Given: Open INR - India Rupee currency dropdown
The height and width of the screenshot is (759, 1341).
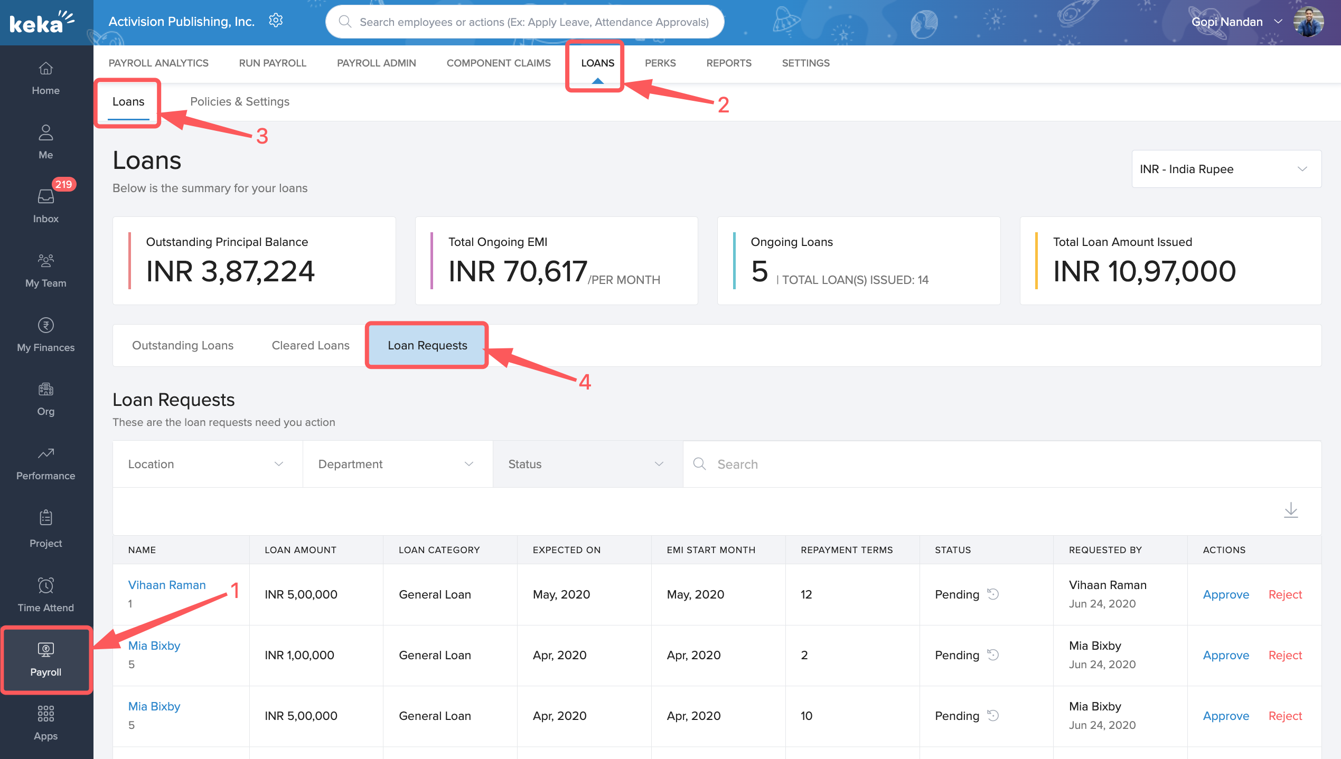Looking at the screenshot, I should coord(1226,169).
